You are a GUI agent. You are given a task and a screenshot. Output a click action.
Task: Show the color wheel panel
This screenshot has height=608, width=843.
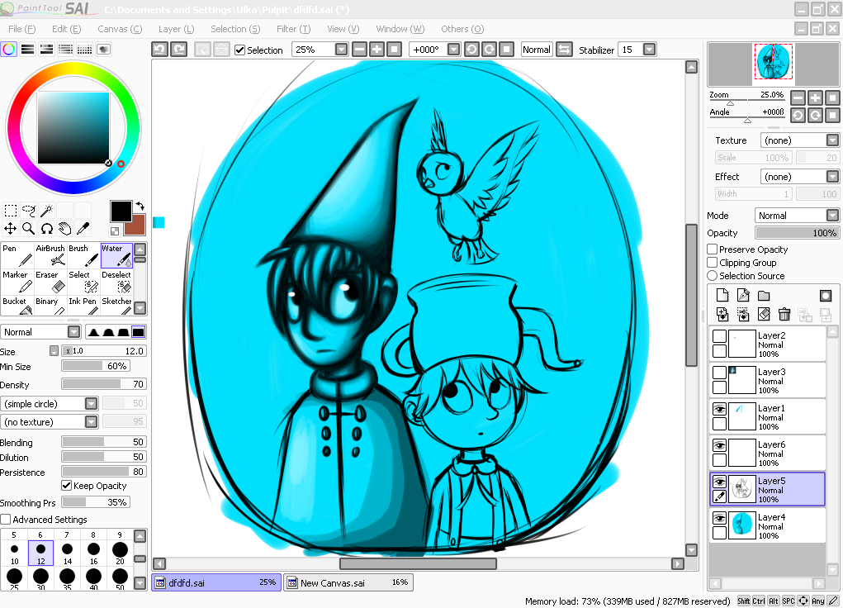[x=8, y=50]
